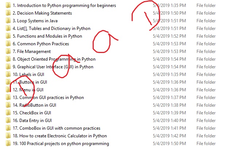Click folder icon beside File Management
The width and height of the screenshot is (241, 156).
(8, 52)
